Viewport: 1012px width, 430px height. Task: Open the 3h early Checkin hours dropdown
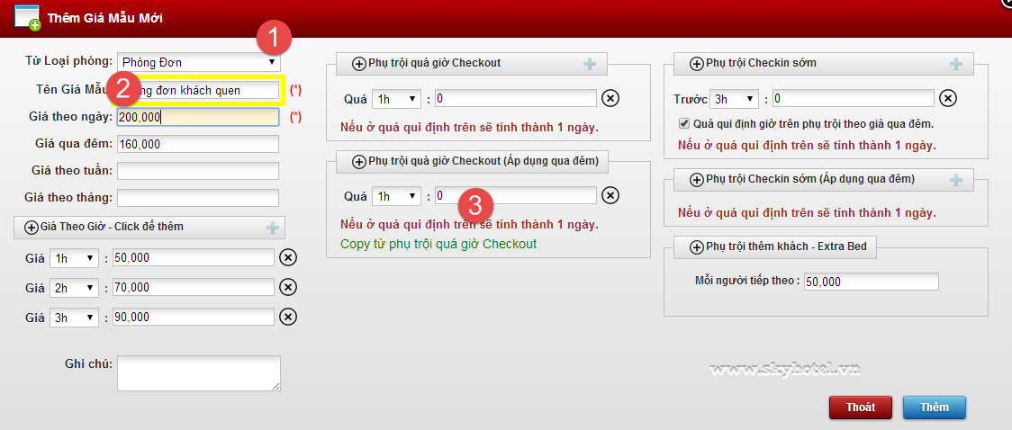point(734,98)
